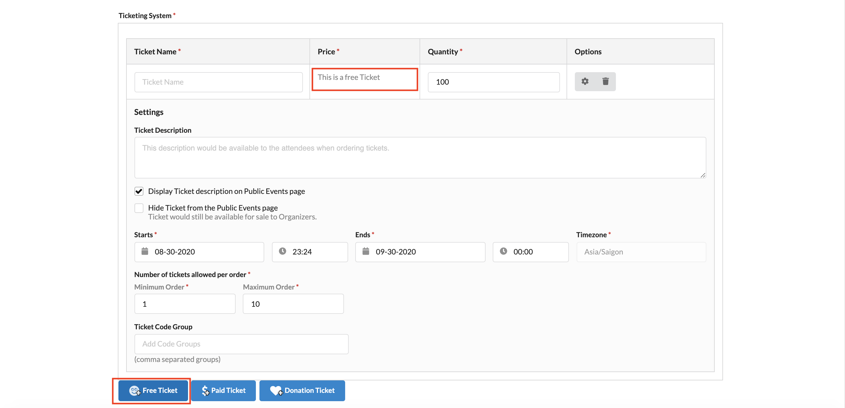The height and width of the screenshot is (408, 845).
Task: Grab the description textarea resize handle
Action: pos(703,175)
